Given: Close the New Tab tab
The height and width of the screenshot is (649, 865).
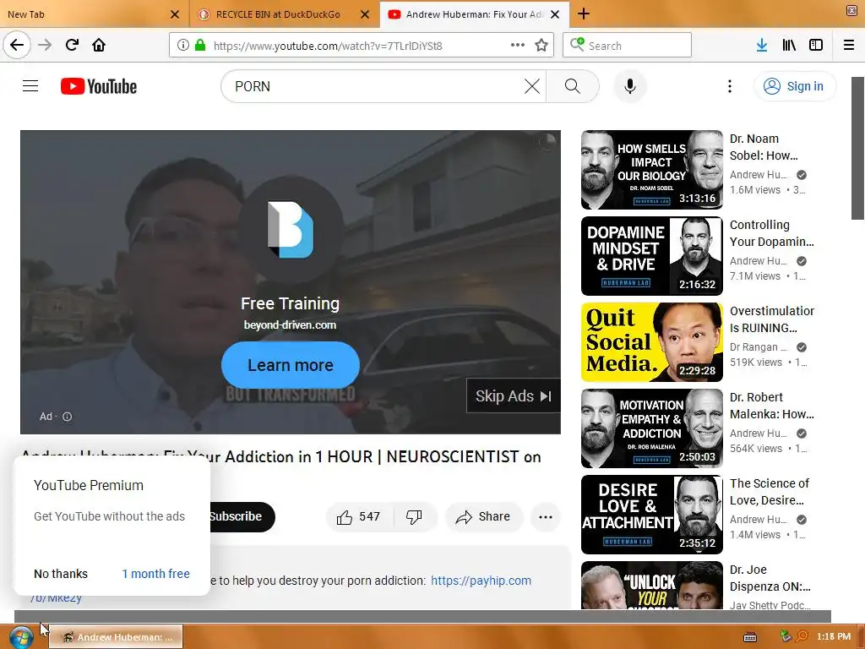Looking at the screenshot, I should pyautogui.click(x=175, y=14).
